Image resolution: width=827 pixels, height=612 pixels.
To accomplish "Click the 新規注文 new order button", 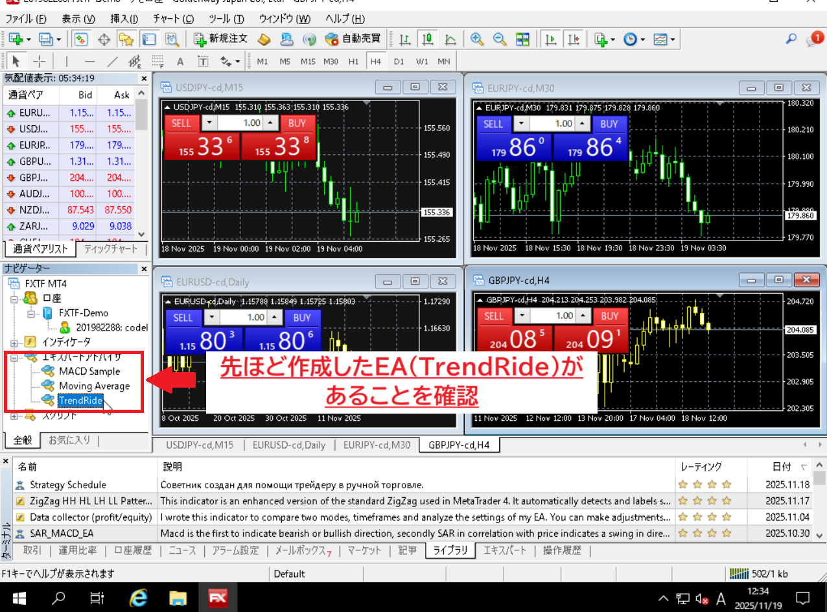I will coord(221,39).
